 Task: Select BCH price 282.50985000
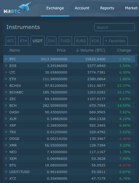coord(55,106)
